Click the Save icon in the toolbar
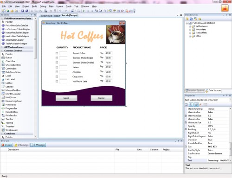Viewport: 232px width, 178px height. click(x=22, y=11)
